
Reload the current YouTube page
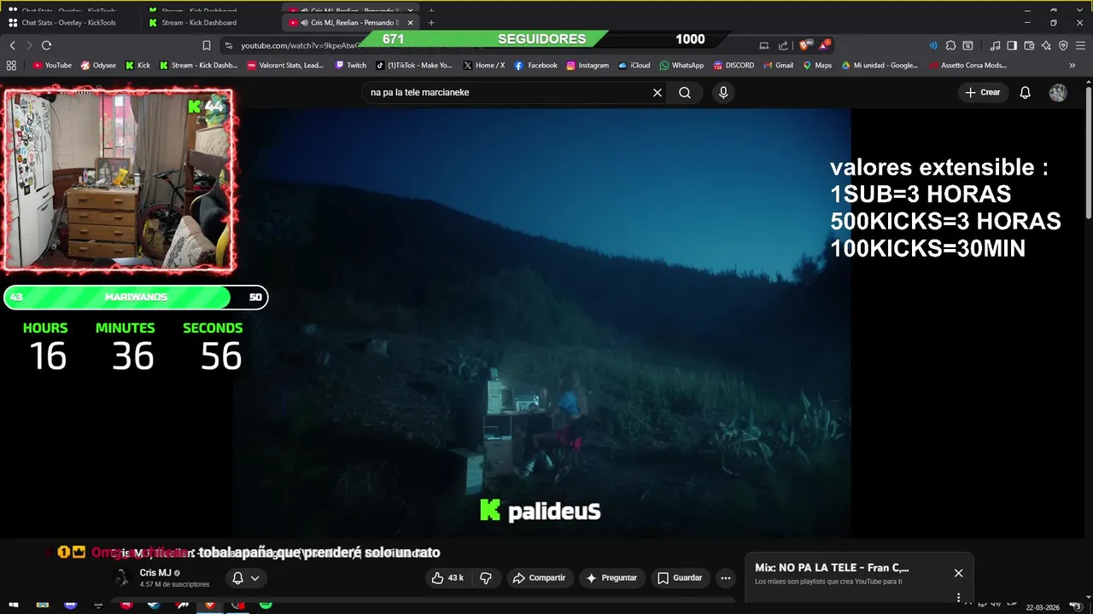tap(47, 45)
